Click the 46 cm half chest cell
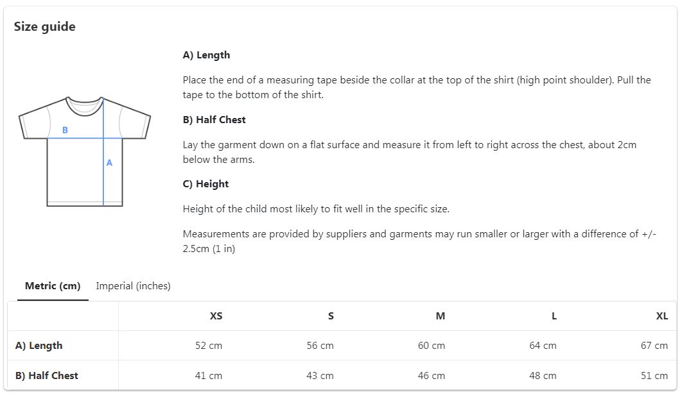Screen dimensions: 682x397 pyautogui.click(x=431, y=375)
